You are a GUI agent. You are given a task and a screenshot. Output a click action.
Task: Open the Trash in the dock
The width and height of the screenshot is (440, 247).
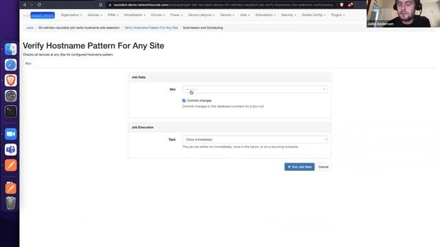pyautogui.click(x=11, y=203)
